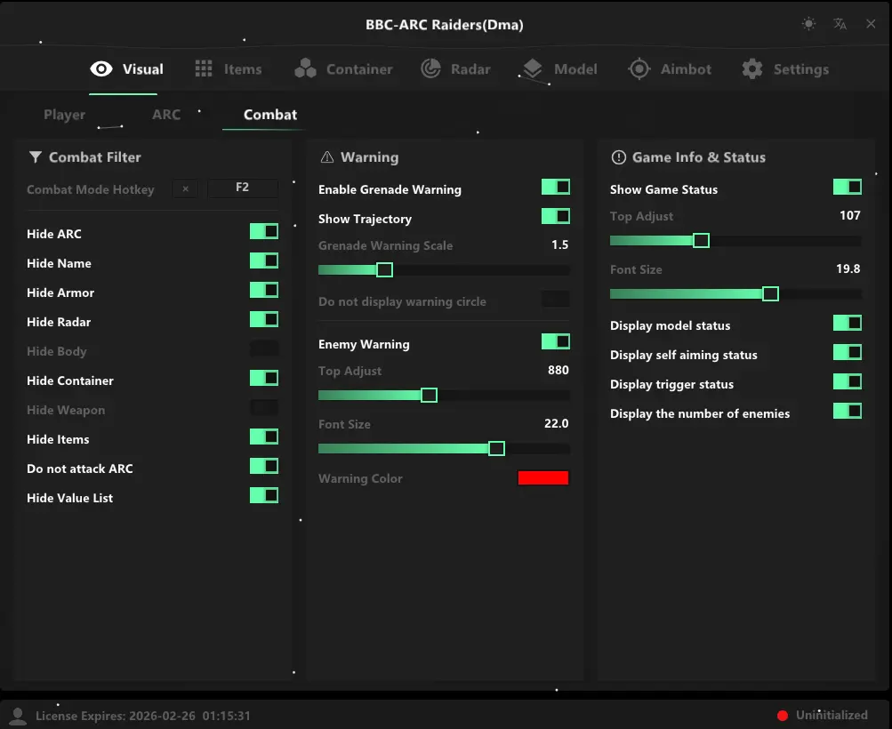Open the Container section icon

click(306, 68)
